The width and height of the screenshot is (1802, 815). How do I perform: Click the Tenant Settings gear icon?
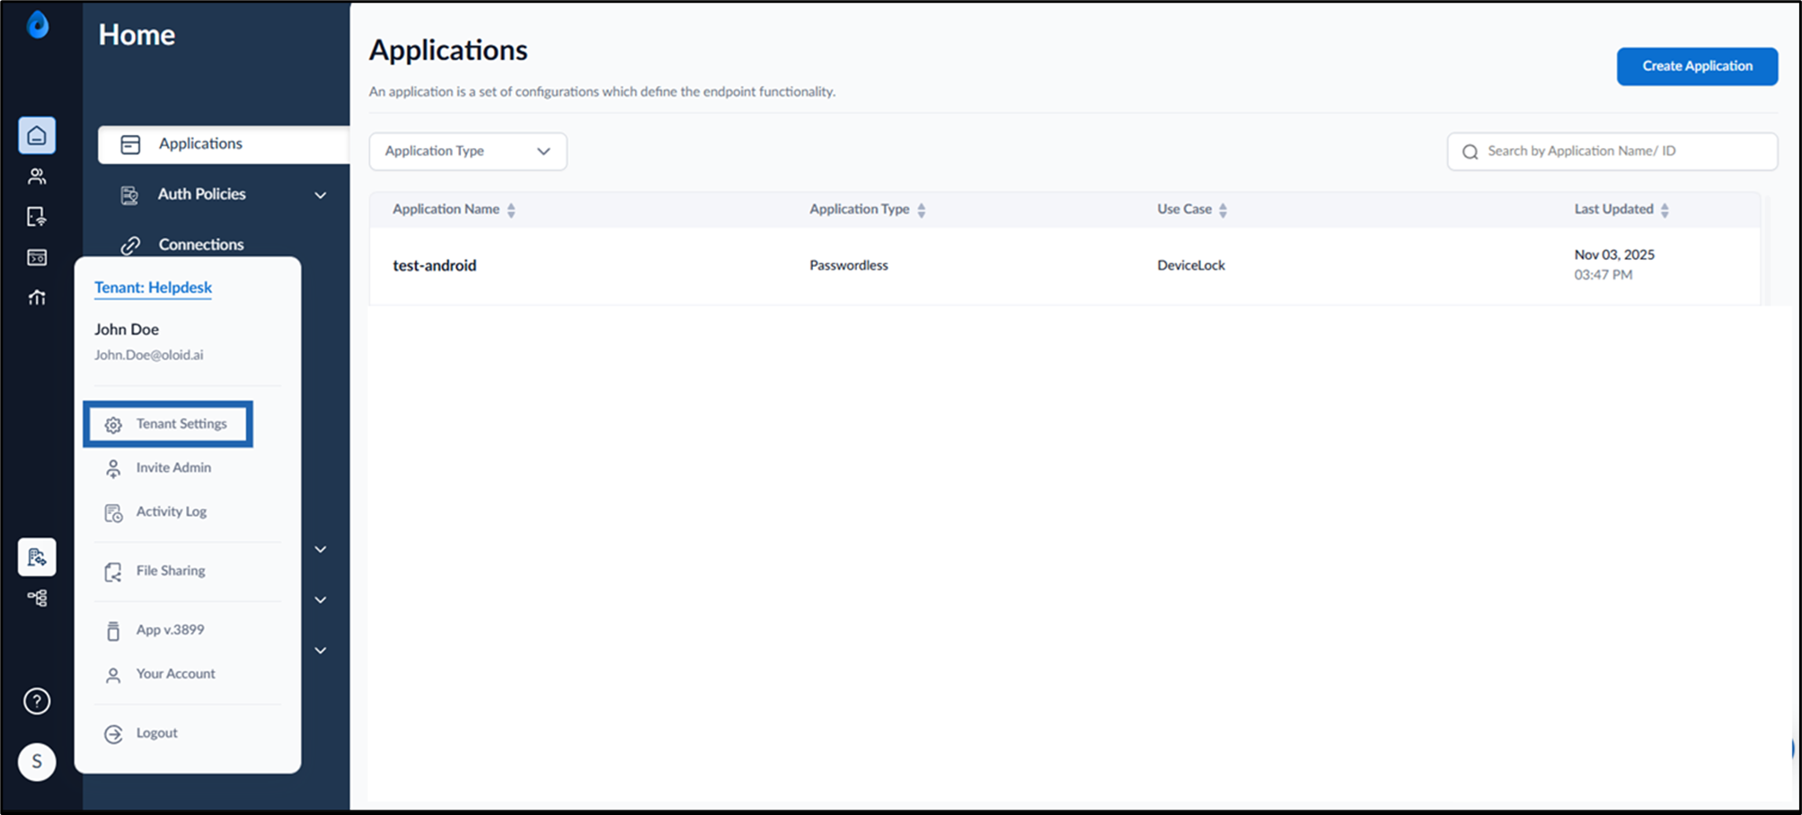[113, 425]
